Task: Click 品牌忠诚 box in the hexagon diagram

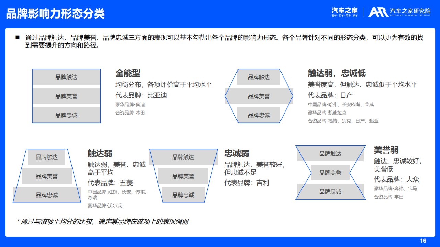Action: pos(259,115)
